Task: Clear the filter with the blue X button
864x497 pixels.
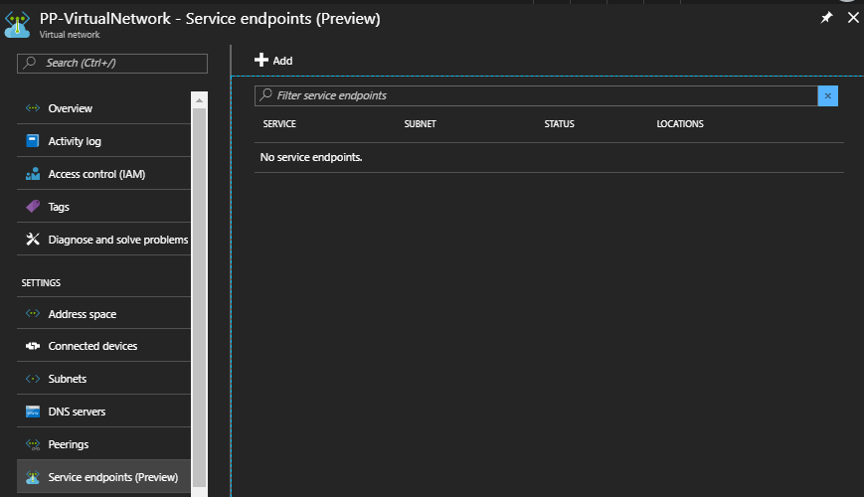Action: click(827, 95)
